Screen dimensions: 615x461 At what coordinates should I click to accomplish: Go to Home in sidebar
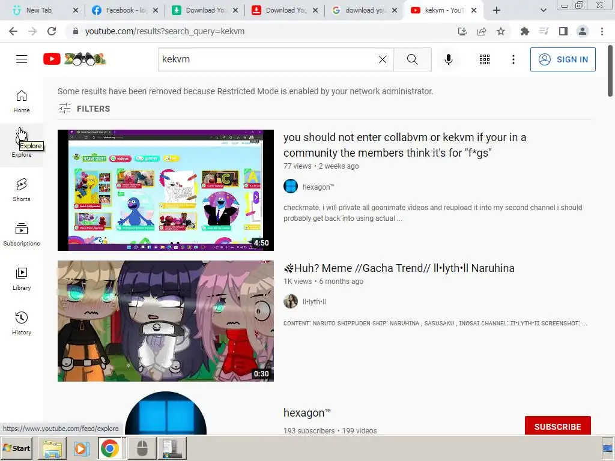click(x=22, y=101)
